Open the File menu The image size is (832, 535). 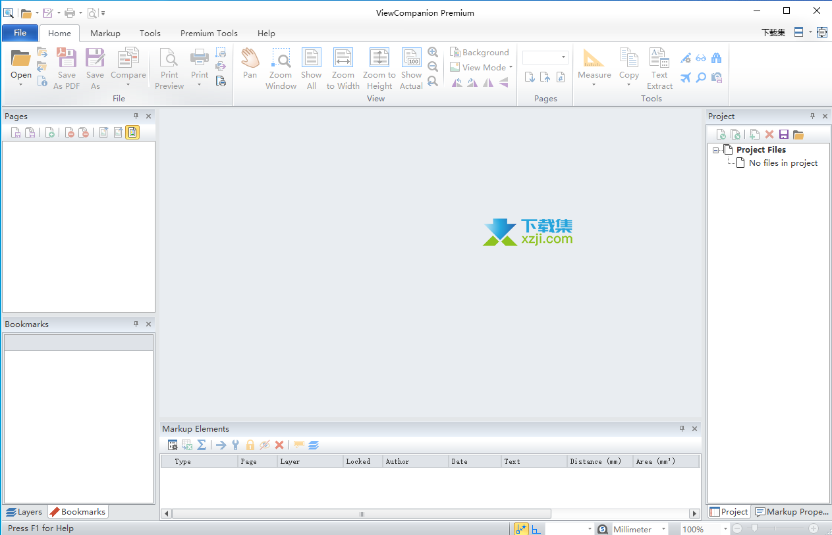pos(20,33)
